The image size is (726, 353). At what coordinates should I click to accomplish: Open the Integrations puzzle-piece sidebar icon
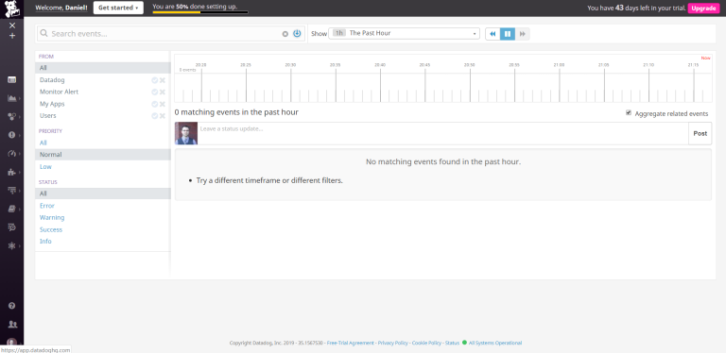click(12, 172)
